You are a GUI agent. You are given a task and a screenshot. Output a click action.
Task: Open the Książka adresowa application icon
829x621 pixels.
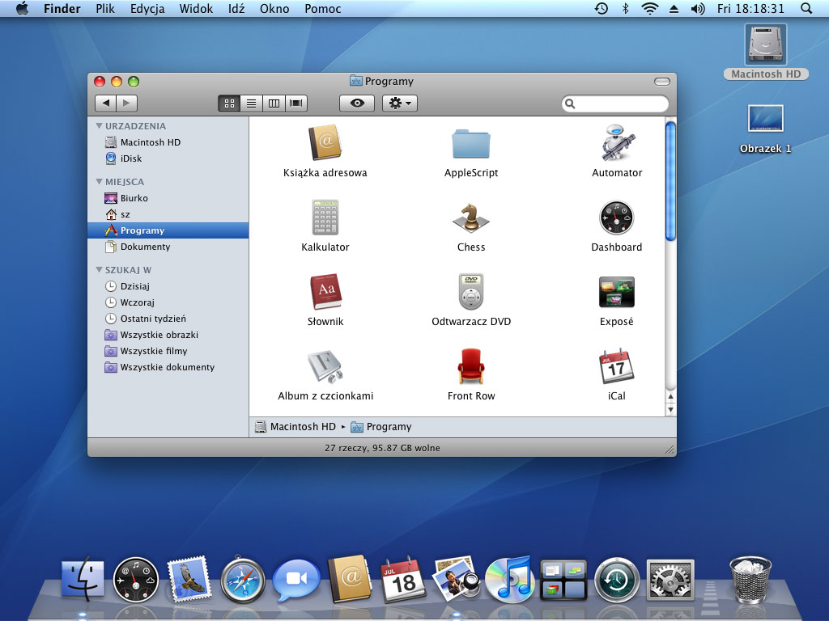click(325, 142)
